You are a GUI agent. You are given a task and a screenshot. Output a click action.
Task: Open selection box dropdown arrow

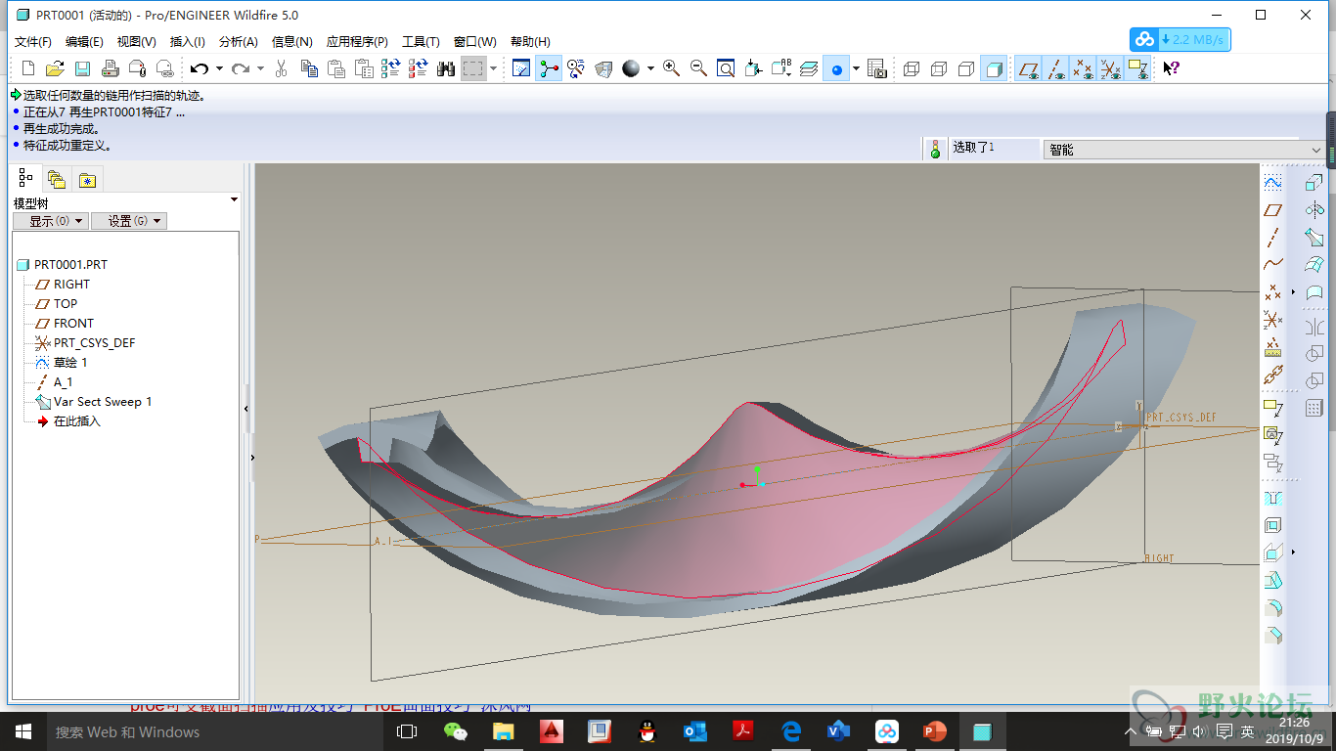[x=493, y=68]
